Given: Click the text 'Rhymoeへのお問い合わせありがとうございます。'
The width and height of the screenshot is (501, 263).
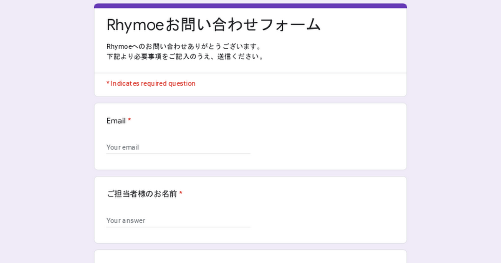Looking at the screenshot, I should coord(184,46).
